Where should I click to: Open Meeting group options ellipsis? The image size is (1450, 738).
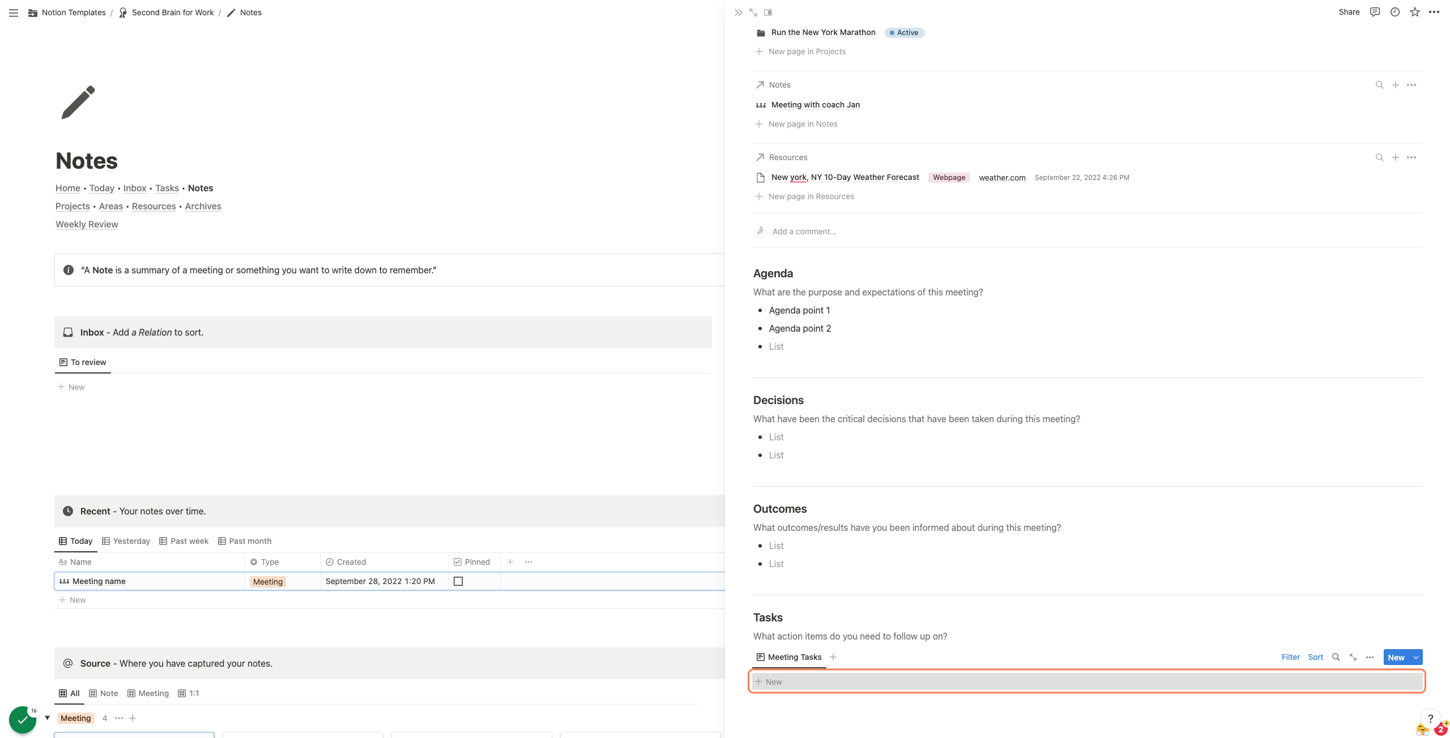pyautogui.click(x=119, y=718)
